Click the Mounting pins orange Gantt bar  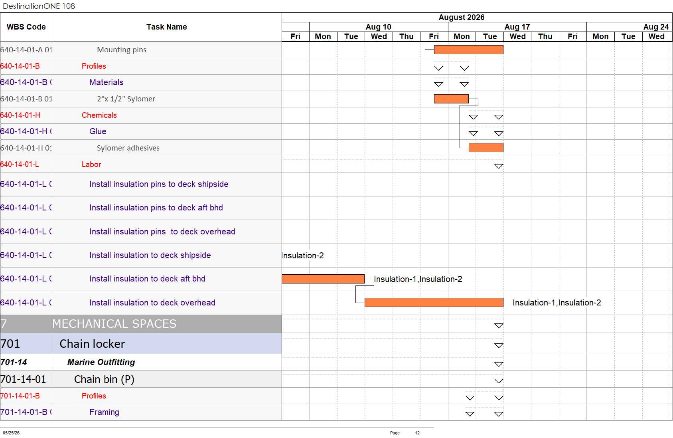(468, 50)
